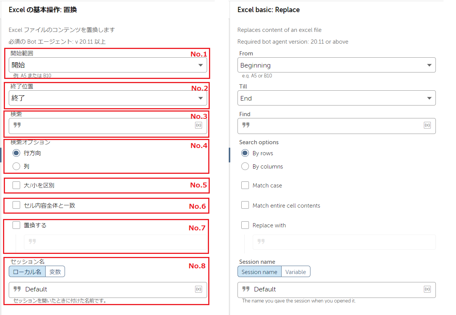This screenshot has width=456, height=315.
Task: Click the left panel side collapse handle
Action: tap(1, 155)
